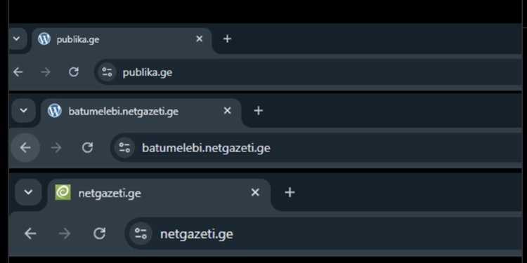Expand tab search dropdown in batumelebi window

pyautogui.click(x=23, y=110)
